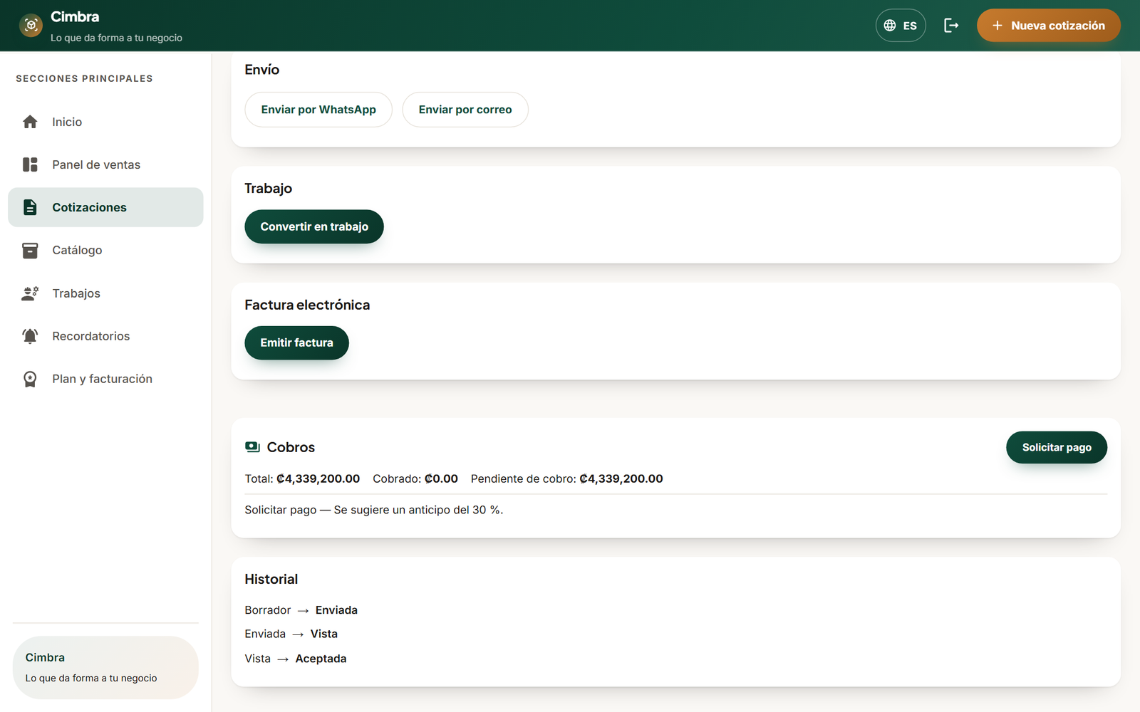The height and width of the screenshot is (712, 1140).
Task: Click the cash icon beside Cobros
Action: (252, 447)
